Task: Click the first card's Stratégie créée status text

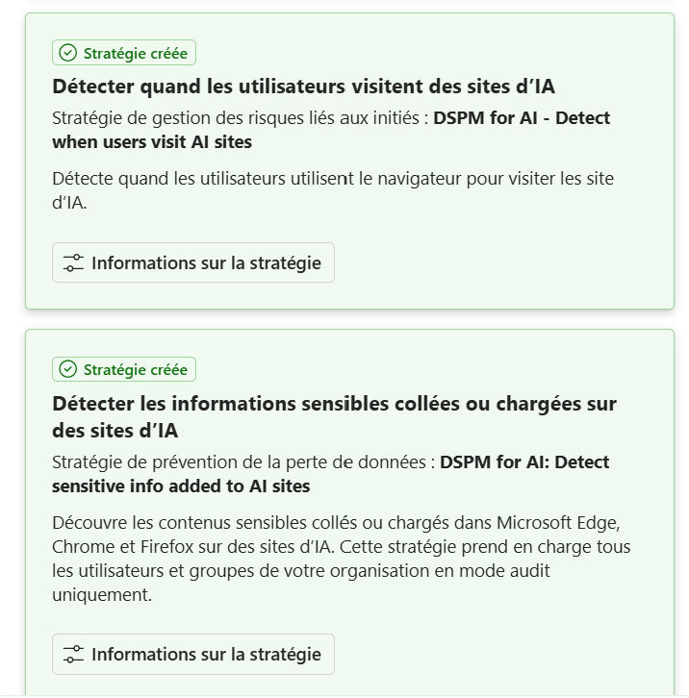Action: click(135, 53)
